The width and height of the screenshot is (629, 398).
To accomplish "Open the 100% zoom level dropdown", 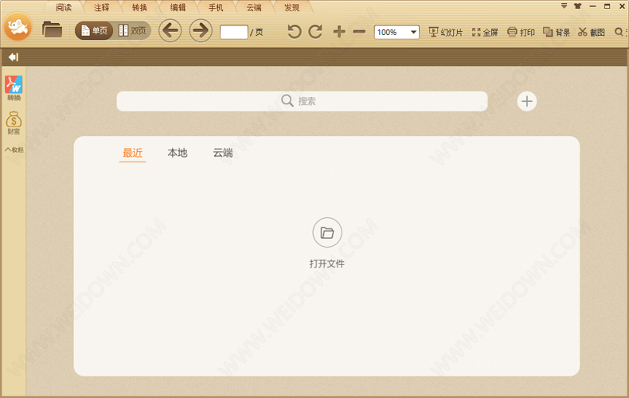I will (413, 33).
